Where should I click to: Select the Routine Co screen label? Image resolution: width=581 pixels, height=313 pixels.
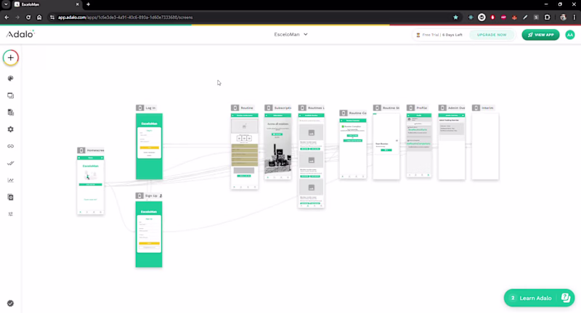click(x=353, y=113)
